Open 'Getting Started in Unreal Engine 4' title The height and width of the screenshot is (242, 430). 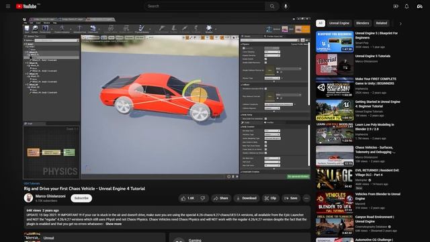(378, 104)
